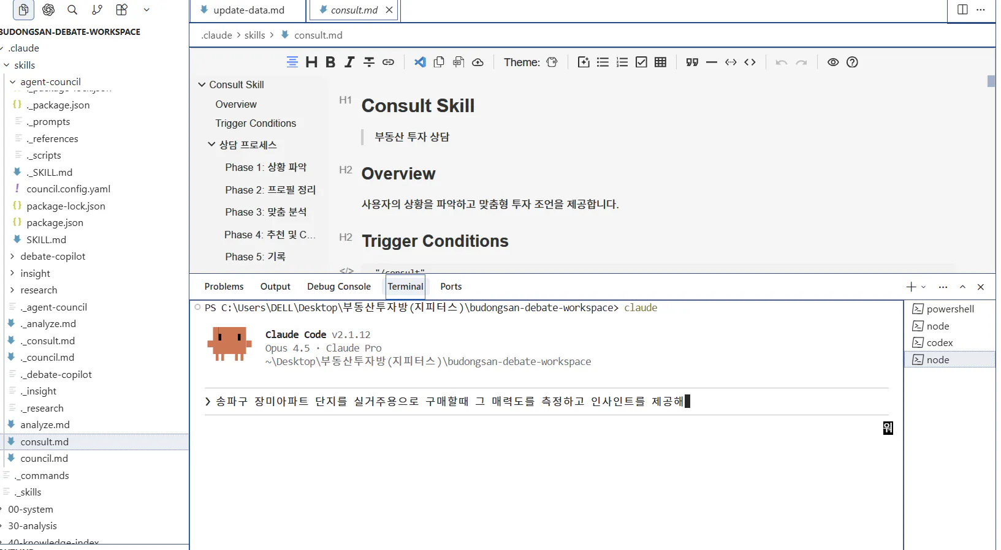Collapse the Consult Skill outline node
This screenshot has width=1001, height=550.
coord(202,85)
